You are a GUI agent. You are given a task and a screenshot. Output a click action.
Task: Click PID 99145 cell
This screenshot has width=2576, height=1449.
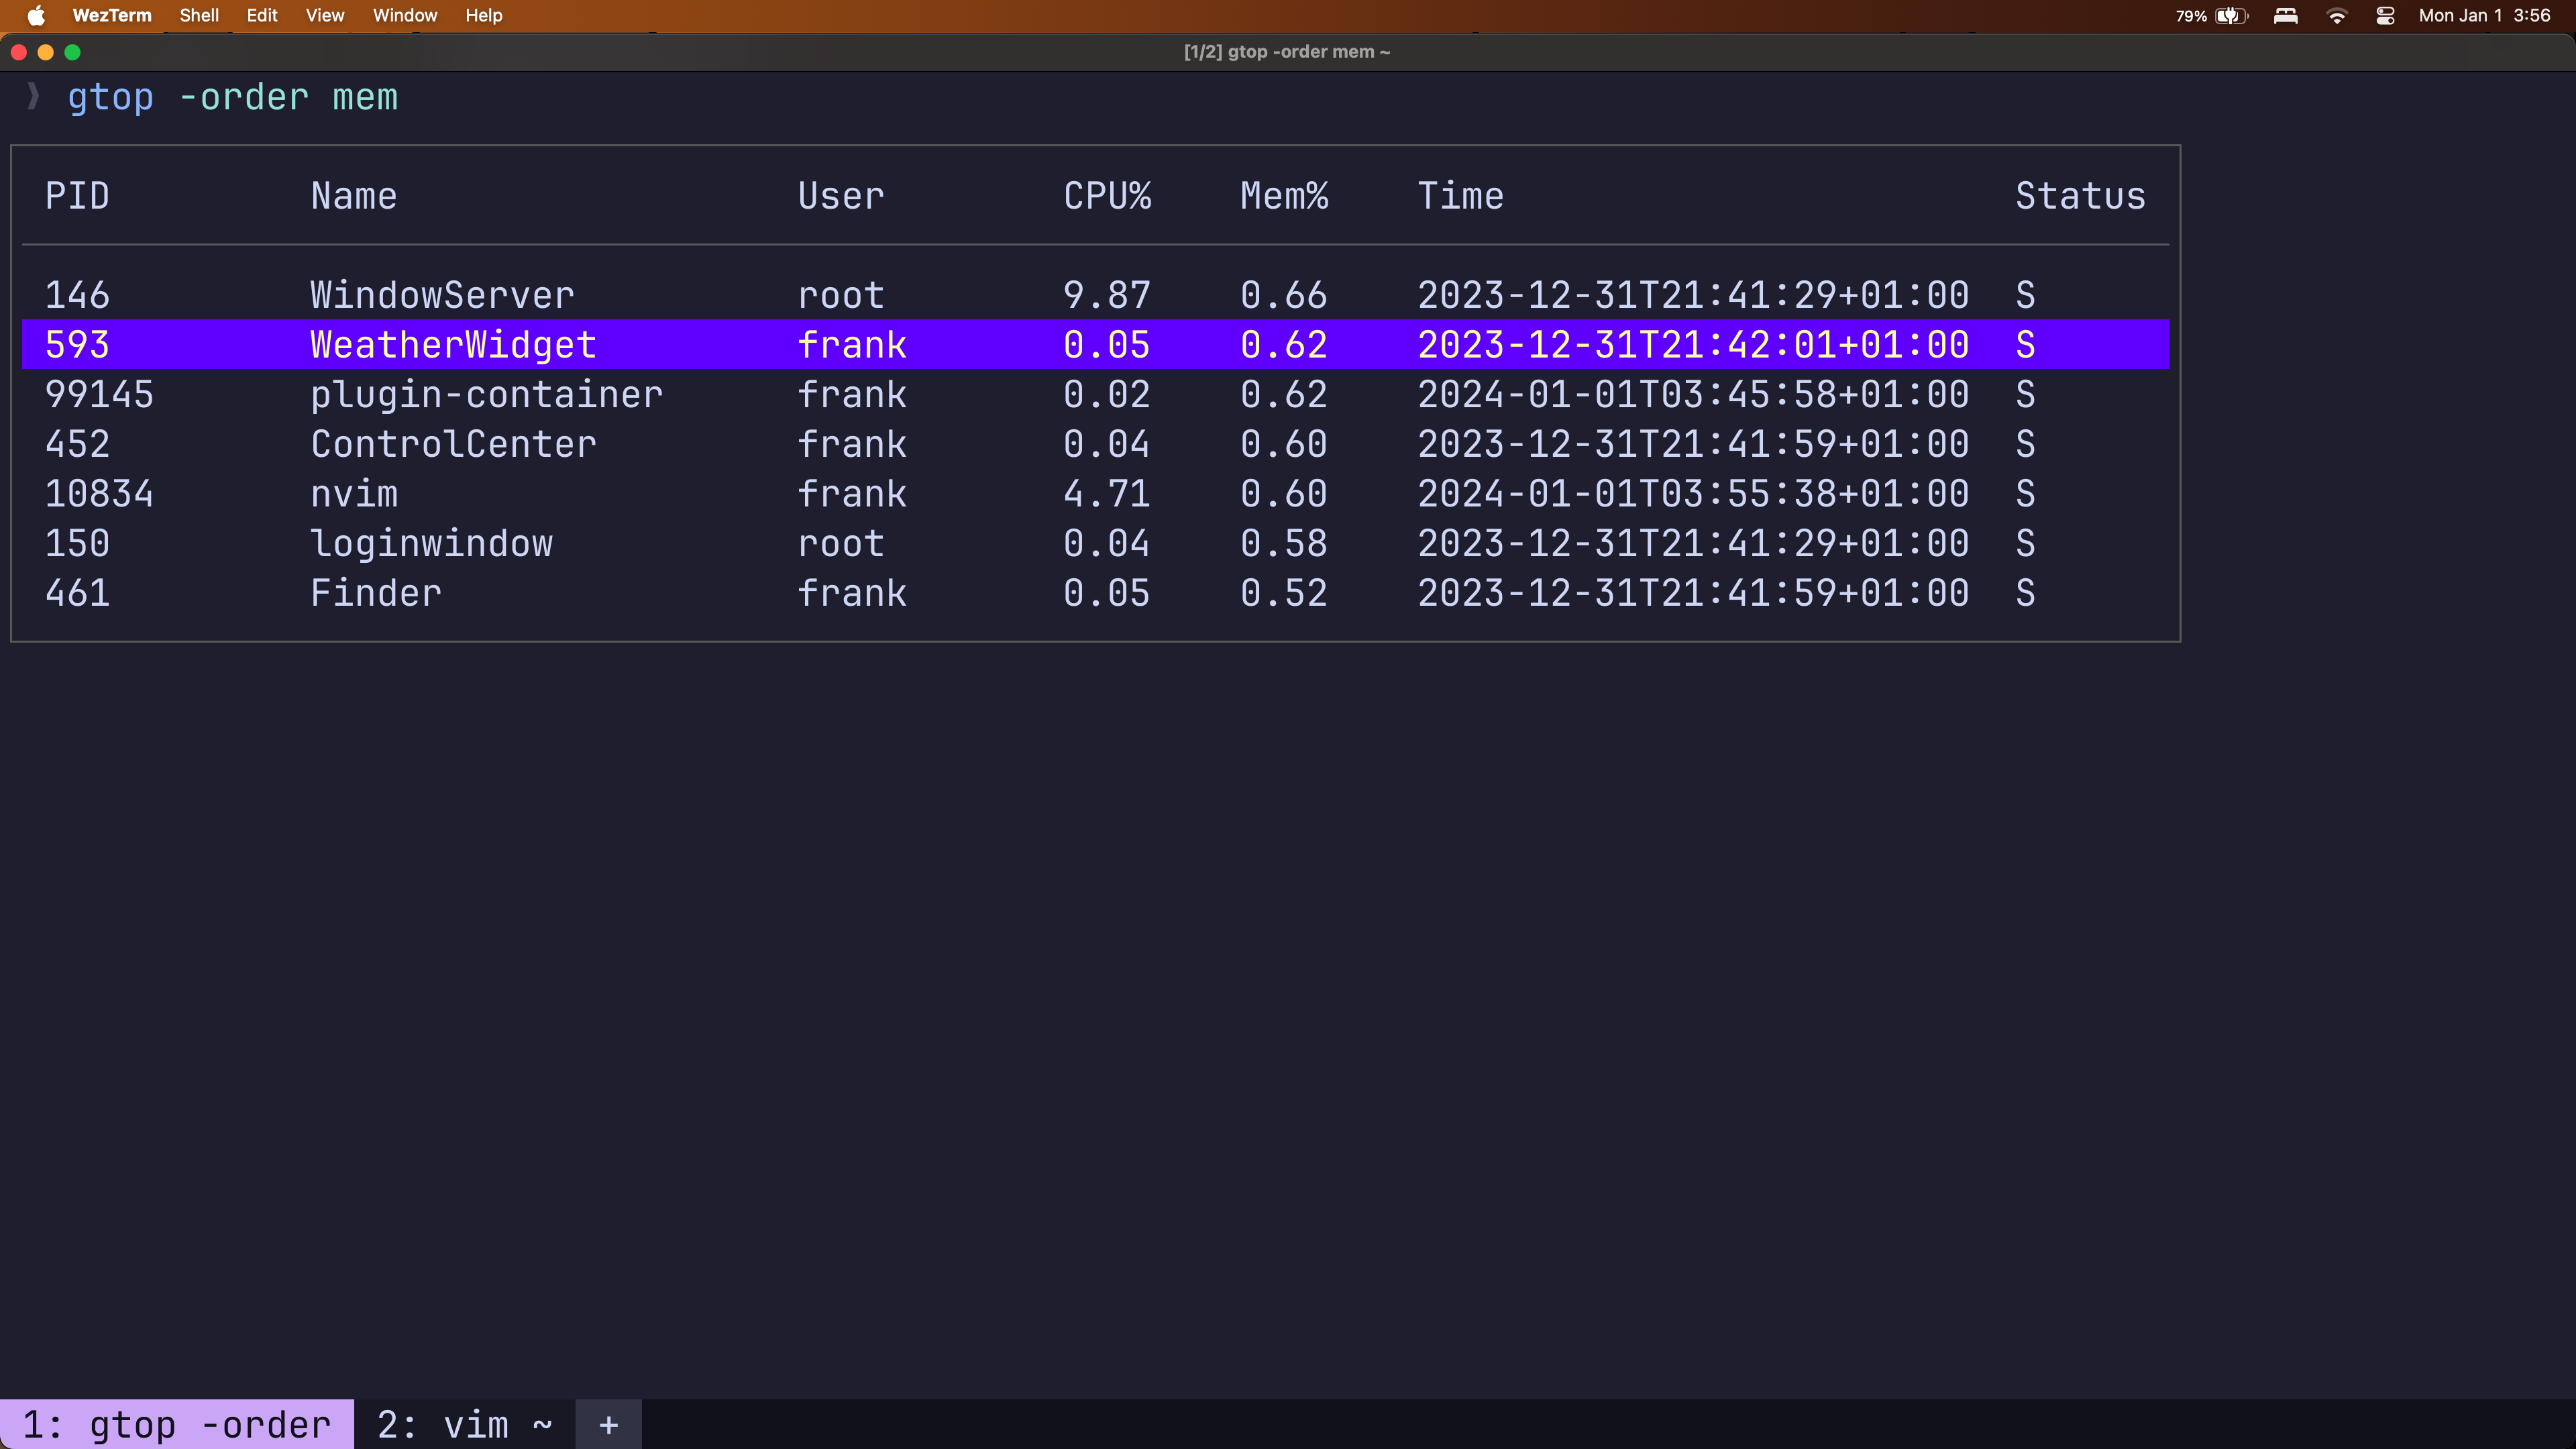(x=99, y=394)
